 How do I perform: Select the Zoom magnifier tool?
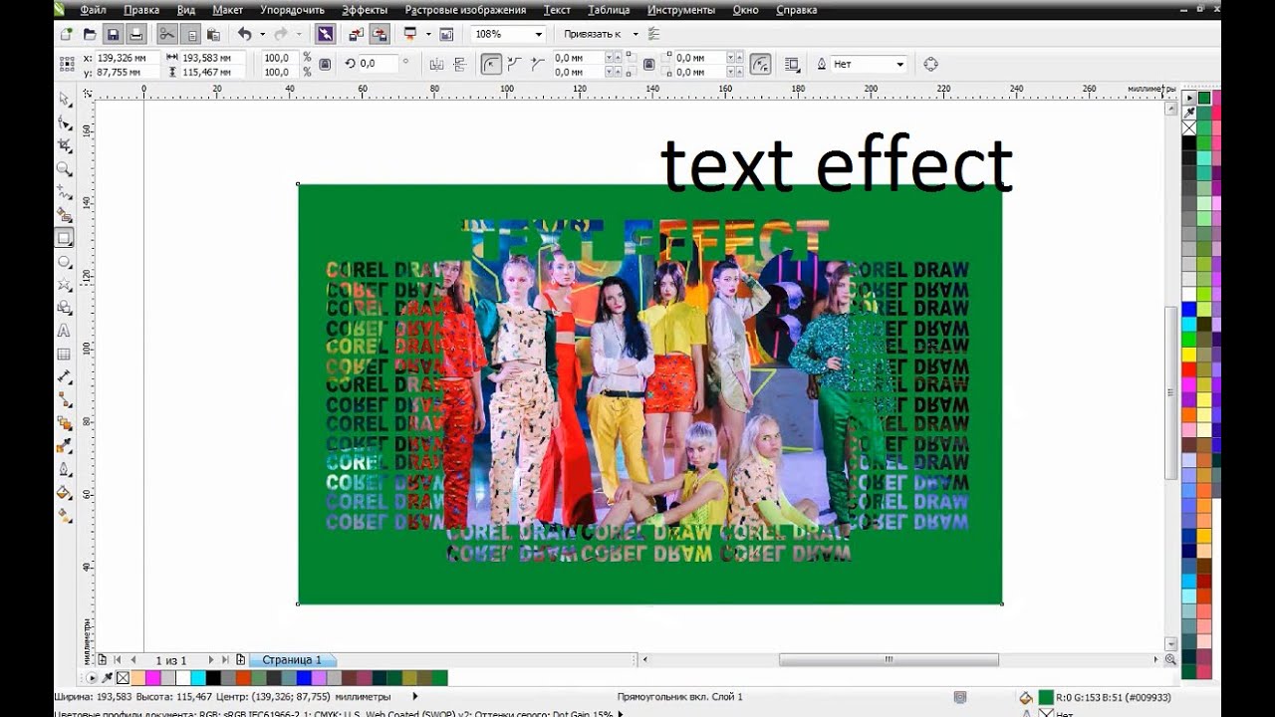pyautogui.click(x=65, y=169)
